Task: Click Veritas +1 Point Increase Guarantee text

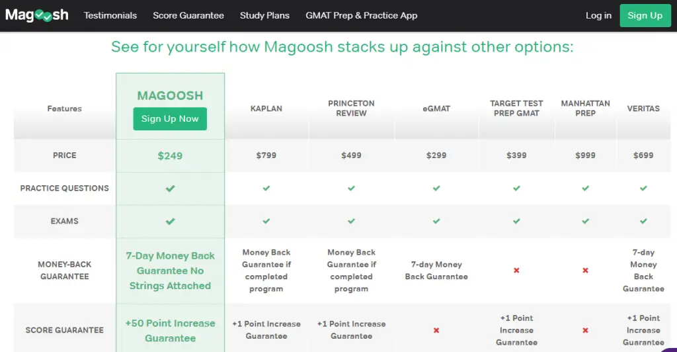Action: click(643, 330)
